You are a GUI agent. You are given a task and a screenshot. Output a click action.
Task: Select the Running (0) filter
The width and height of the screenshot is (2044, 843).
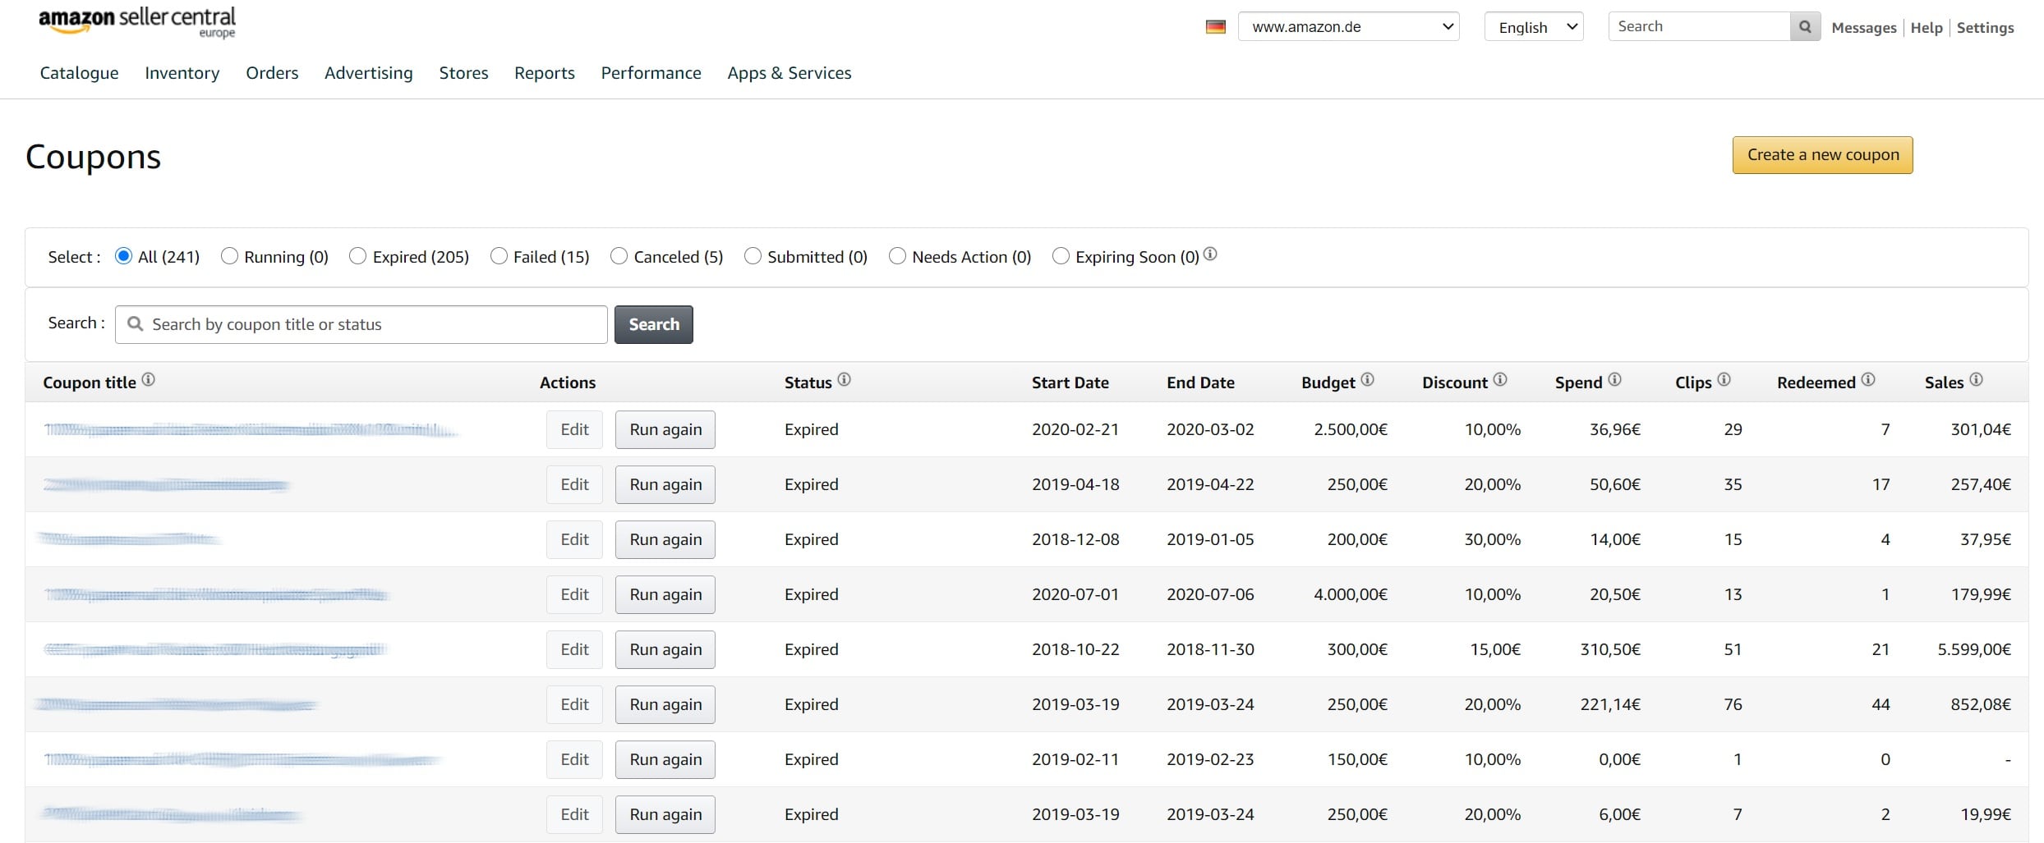click(x=229, y=256)
